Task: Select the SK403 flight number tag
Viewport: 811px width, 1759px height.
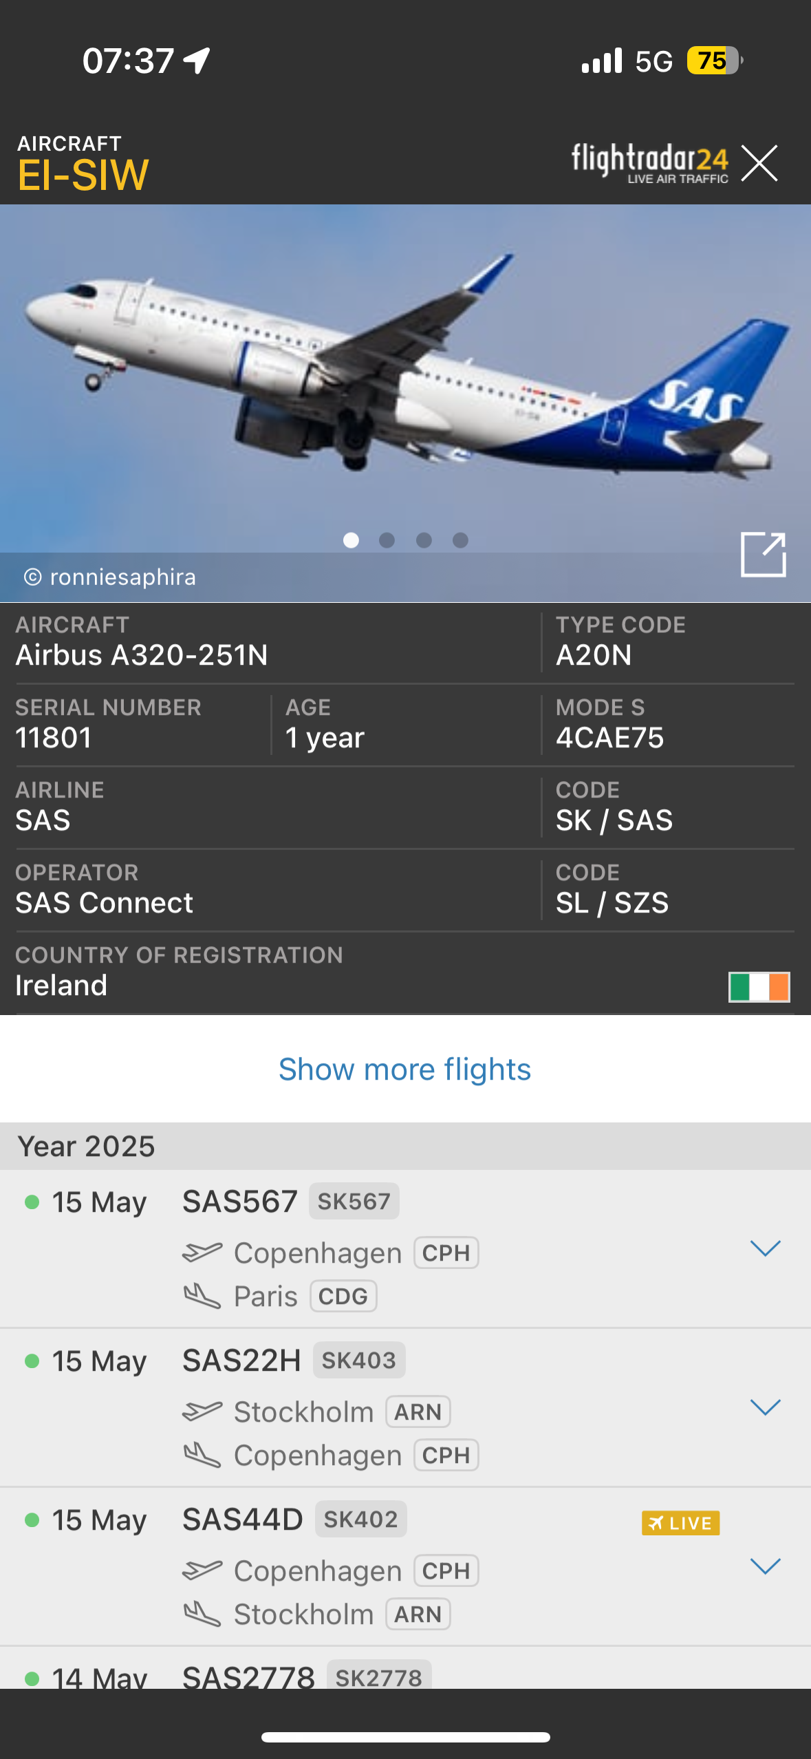Action: 358,1361
